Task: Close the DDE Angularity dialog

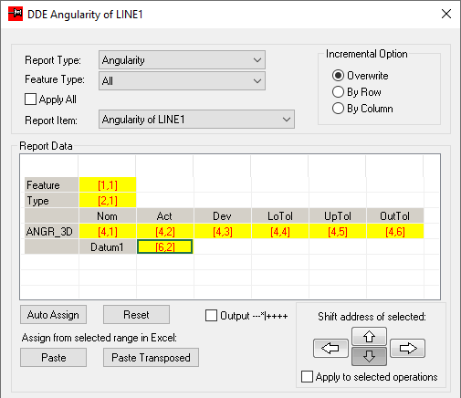Action: pos(446,14)
